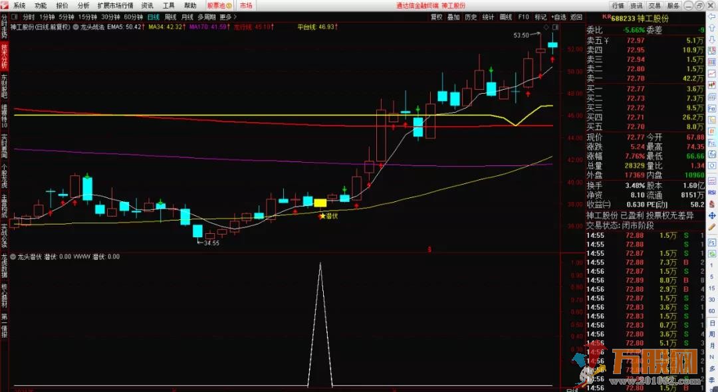Click the 月 monthly shortcut in right toolbar
Image resolution: width=718 pixels, height=392 pixels.
coord(712,345)
